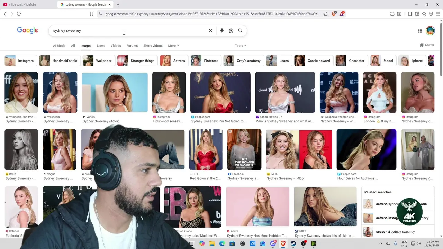Open Discord from the taskbar
The width and height of the screenshot is (443, 249).
[273, 243]
